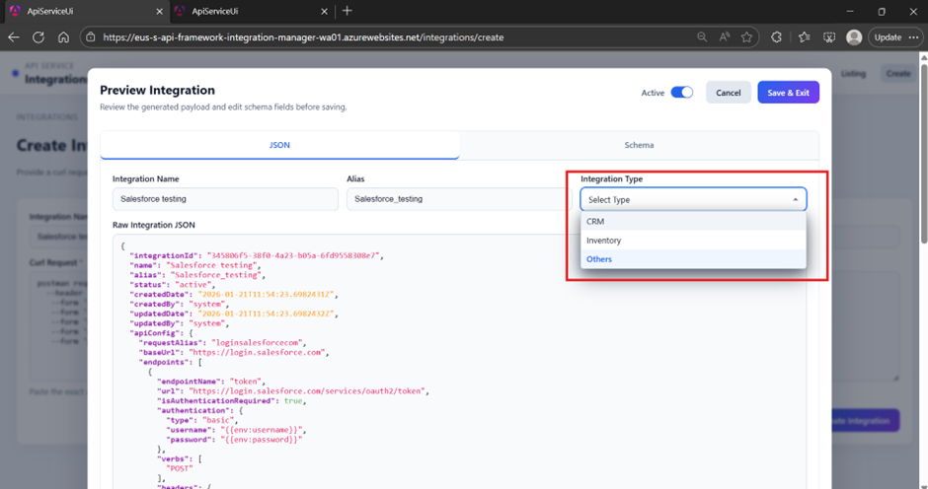The width and height of the screenshot is (928, 489).
Task: Choose Others from the Integration Type list
Action: click(x=693, y=259)
